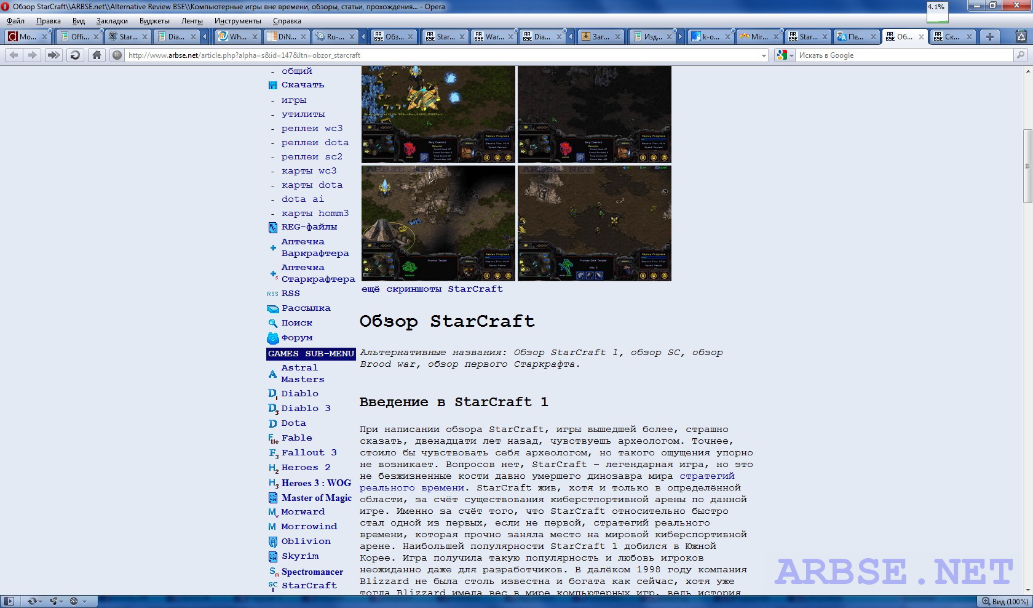Click the Форум icon in sidebar
This screenshot has width=1033, height=608.
[x=273, y=338]
